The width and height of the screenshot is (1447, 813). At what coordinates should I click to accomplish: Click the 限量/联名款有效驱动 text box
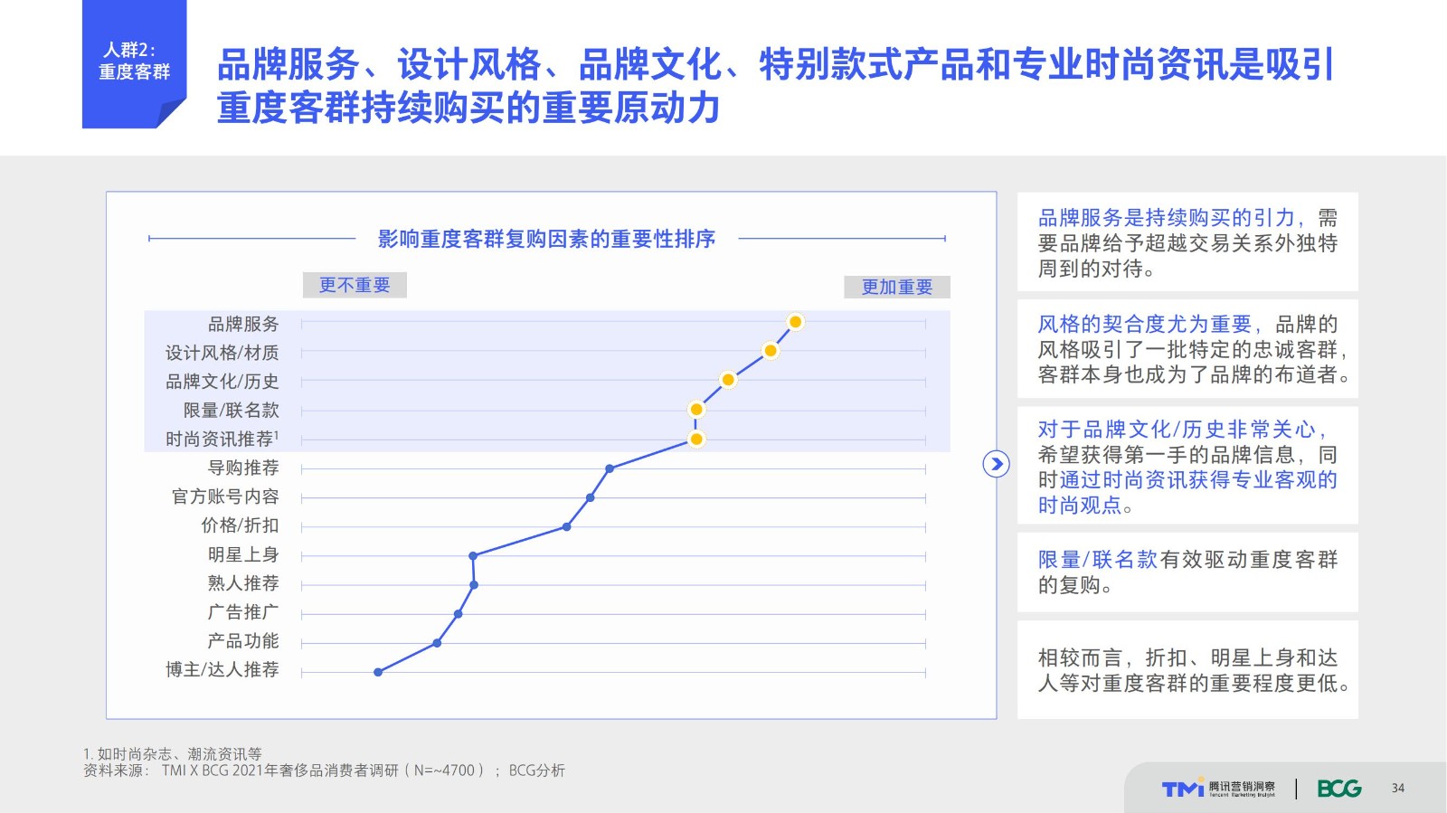click(1187, 572)
